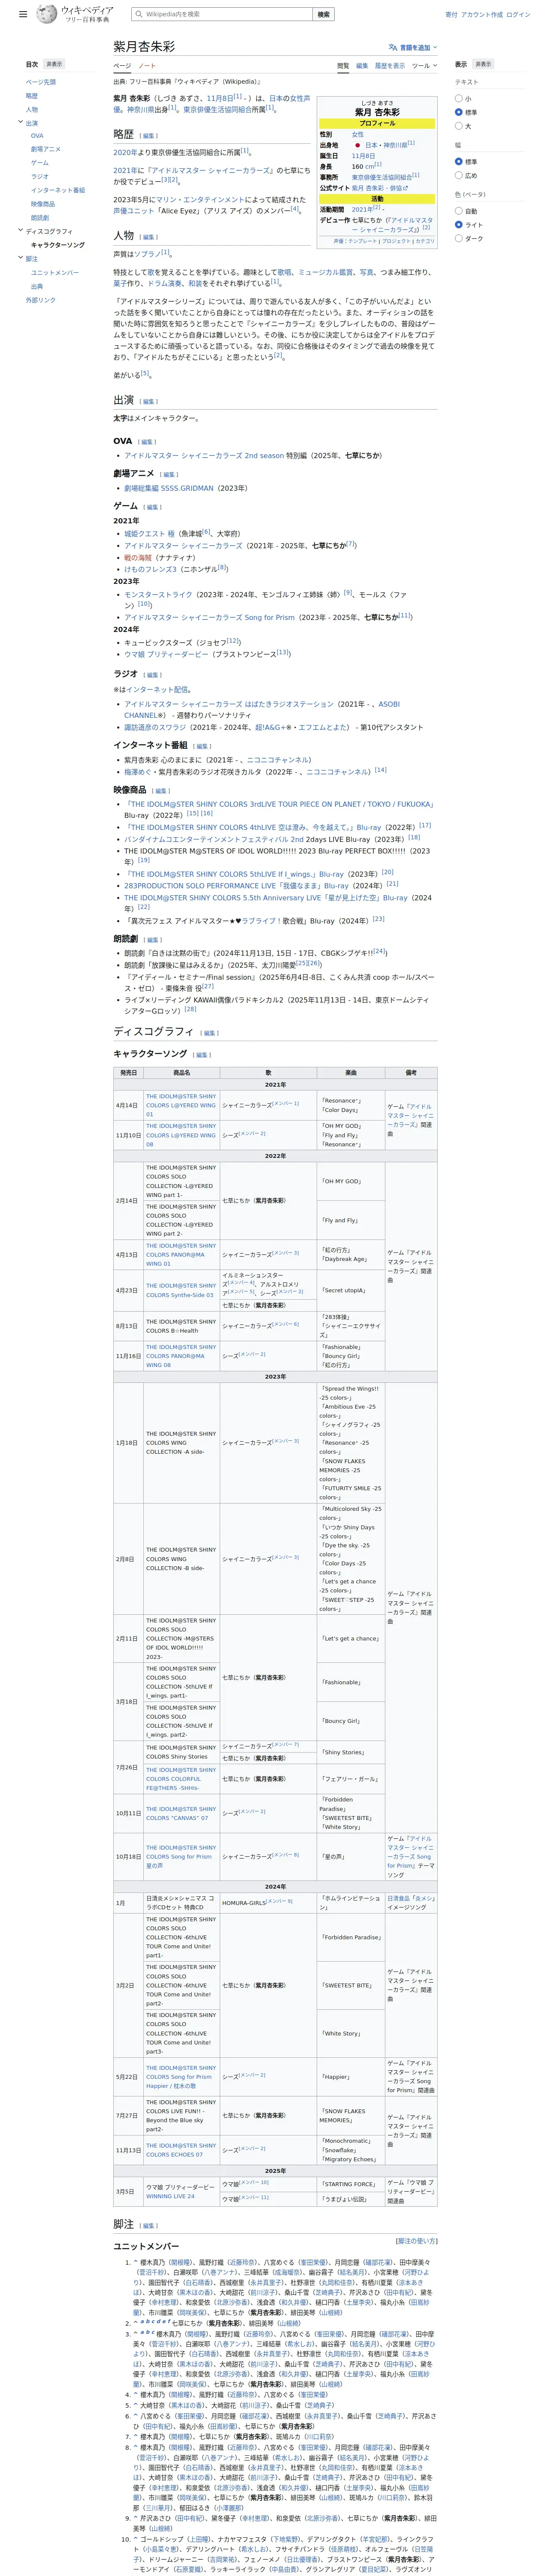The width and height of the screenshot is (551, 2576).
Task: Select the 大 text size radio
Action: (x=459, y=126)
